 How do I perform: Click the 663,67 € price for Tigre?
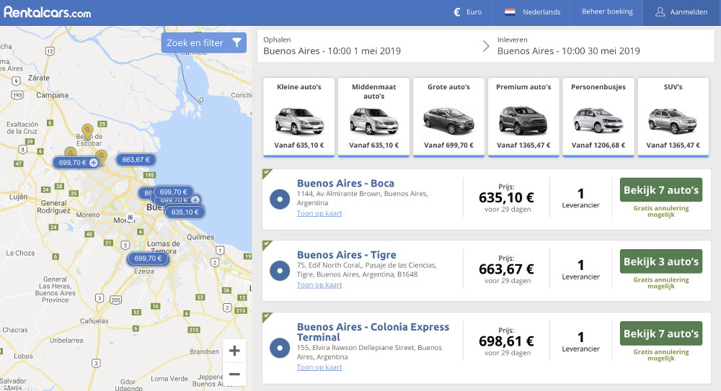point(506,269)
